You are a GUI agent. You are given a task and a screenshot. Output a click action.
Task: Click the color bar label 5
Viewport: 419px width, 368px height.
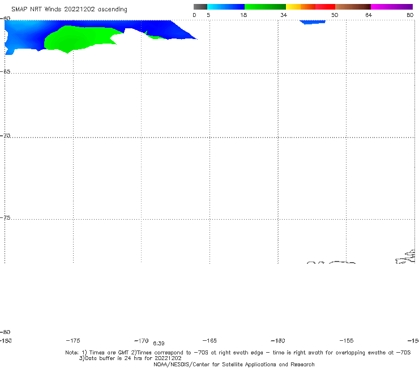point(208,15)
